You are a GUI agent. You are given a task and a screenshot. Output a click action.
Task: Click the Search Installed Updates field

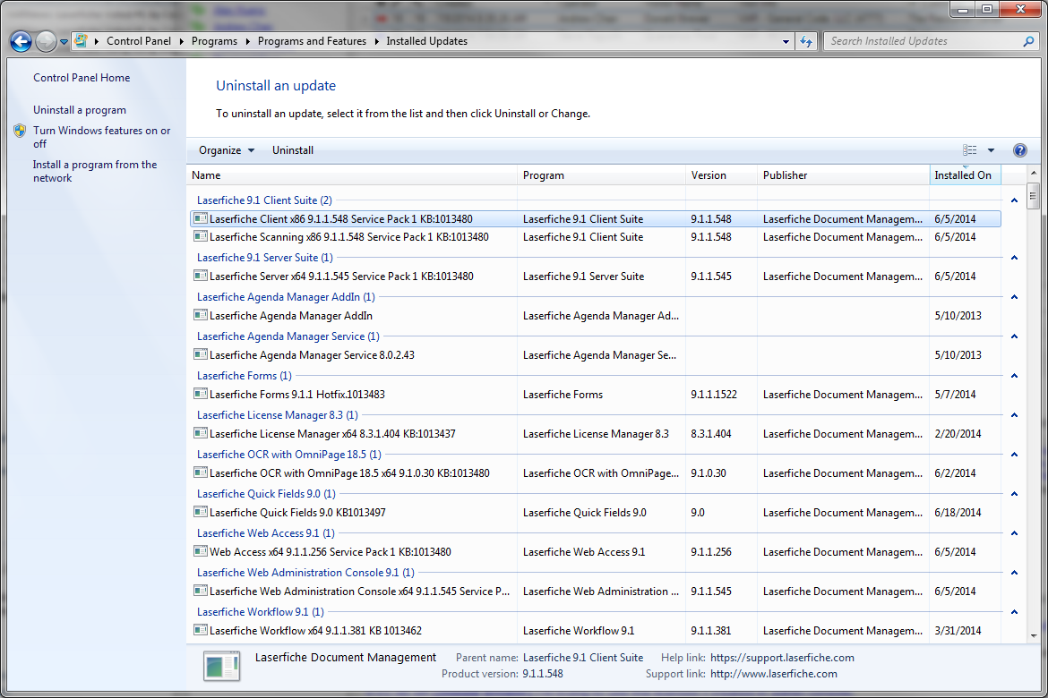pyautogui.click(x=923, y=41)
